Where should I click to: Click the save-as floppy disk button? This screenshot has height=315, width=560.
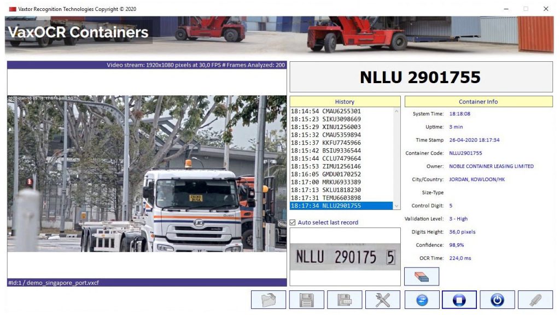(x=345, y=300)
